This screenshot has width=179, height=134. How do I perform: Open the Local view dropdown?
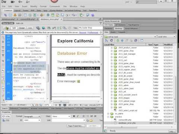click(167, 37)
